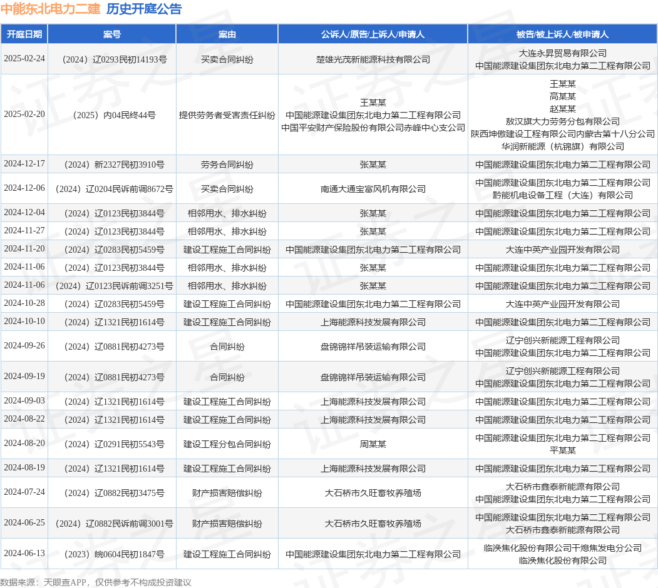Click 财产损害赔偿纠纷 in 2024-06-25 row

tap(227, 524)
